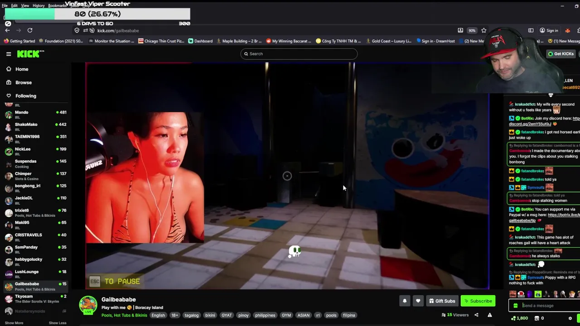Open the Getting Started bookmark
Screen dimensions: 580x326
coord(19,41)
